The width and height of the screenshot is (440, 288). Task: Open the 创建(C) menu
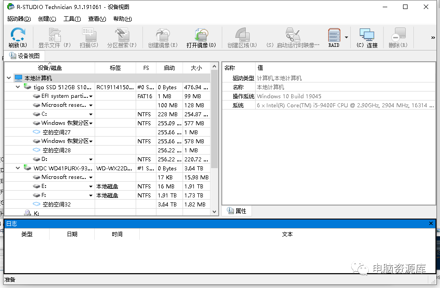pos(47,19)
